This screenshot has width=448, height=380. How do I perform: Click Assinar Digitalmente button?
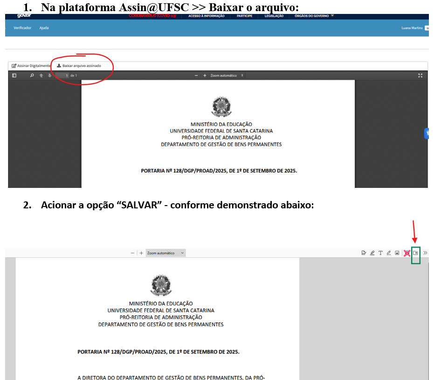(x=31, y=66)
